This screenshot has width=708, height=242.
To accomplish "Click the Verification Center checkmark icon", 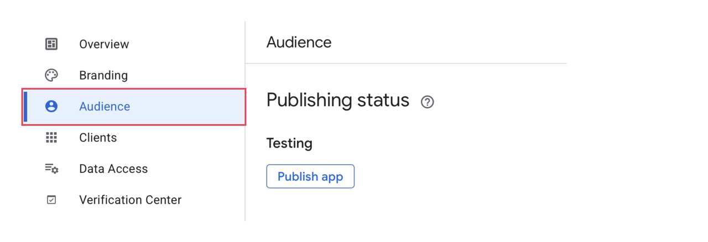I will pyautogui.click(x=51, y=200).
